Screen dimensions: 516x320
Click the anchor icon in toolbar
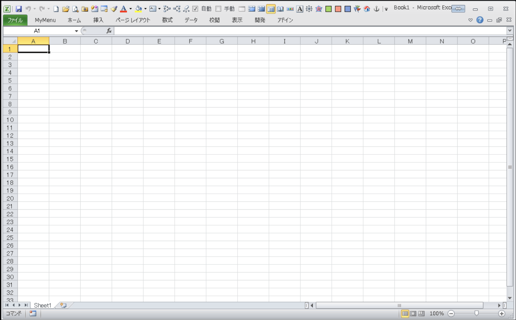[x=376, y=9]
